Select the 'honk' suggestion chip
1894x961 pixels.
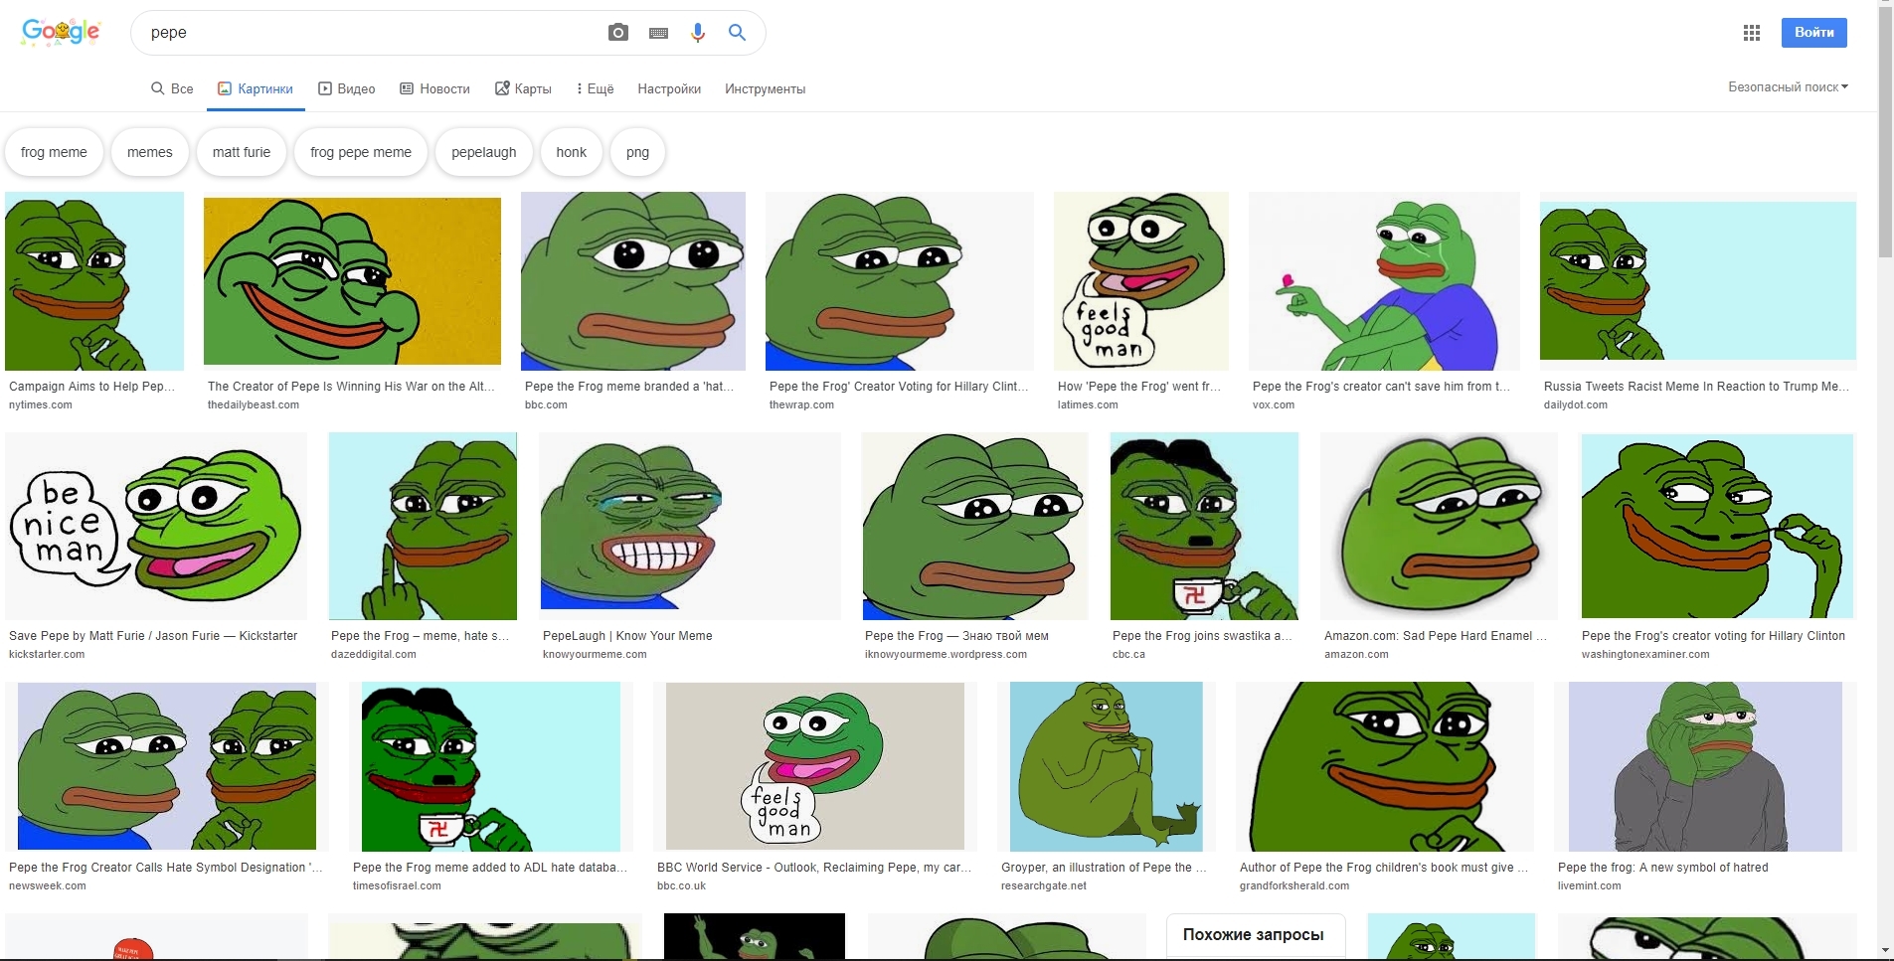[572, 152]
